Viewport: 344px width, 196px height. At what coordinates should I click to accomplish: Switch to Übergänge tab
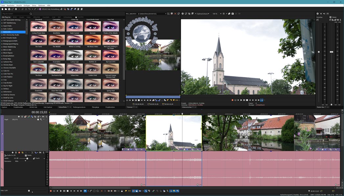coord(95,107)
